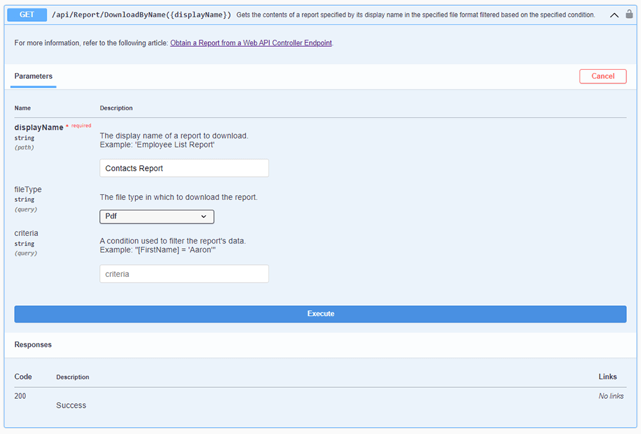The width and height of the screenshot is (641, 434).
Task: Click the empty criteria input field
Action: click(184, 274)
